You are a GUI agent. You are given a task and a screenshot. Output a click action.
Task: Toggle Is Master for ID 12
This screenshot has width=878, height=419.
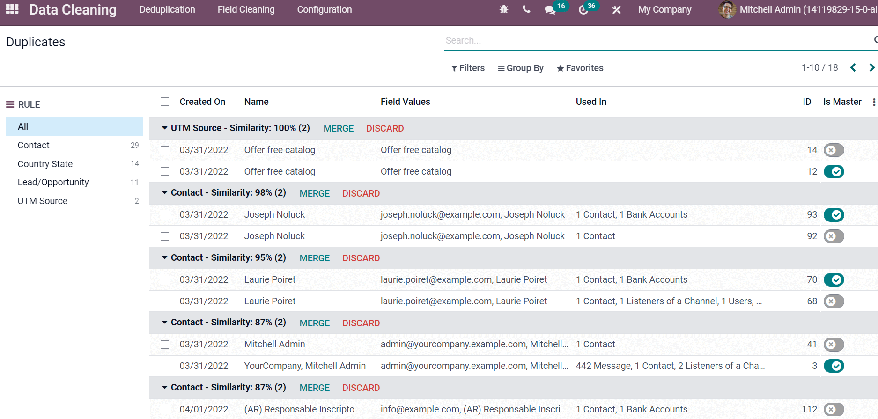[834, 172]
